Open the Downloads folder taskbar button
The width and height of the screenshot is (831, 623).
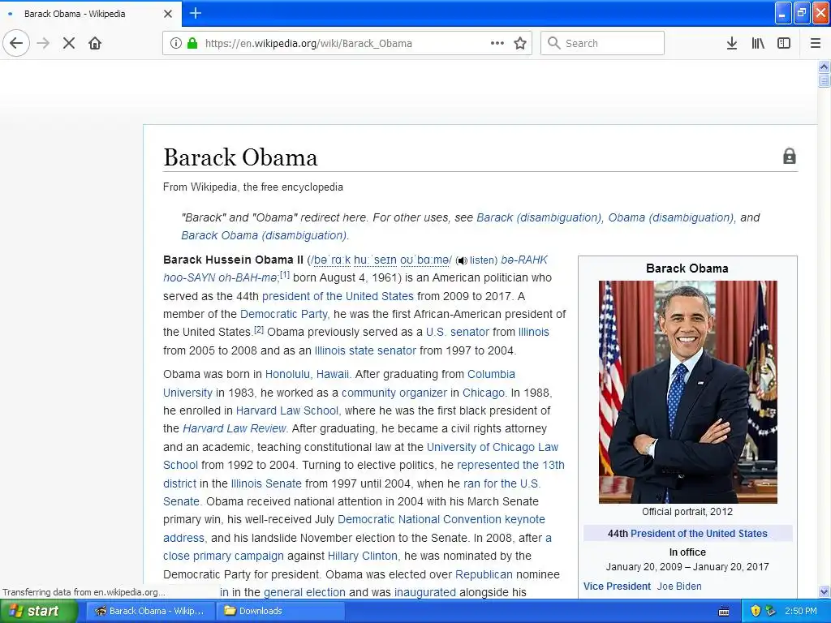(281, 611)
